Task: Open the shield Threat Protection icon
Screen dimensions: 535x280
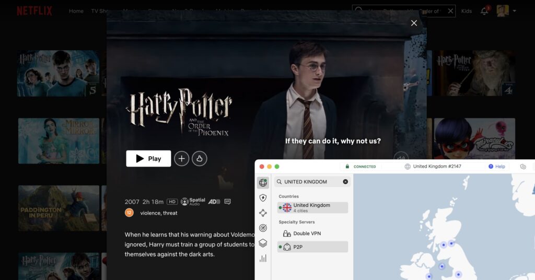Action: pyautogui.click(x=263, y=198)
